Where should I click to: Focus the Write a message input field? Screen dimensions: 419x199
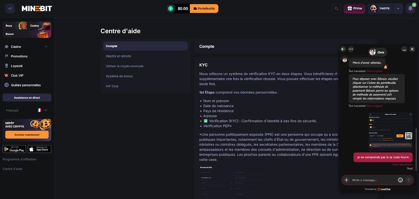click(374, 180)
